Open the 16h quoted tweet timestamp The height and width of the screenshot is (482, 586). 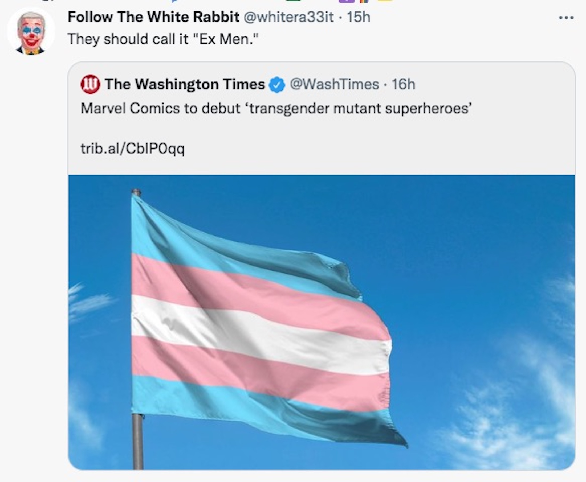point(403,84)
